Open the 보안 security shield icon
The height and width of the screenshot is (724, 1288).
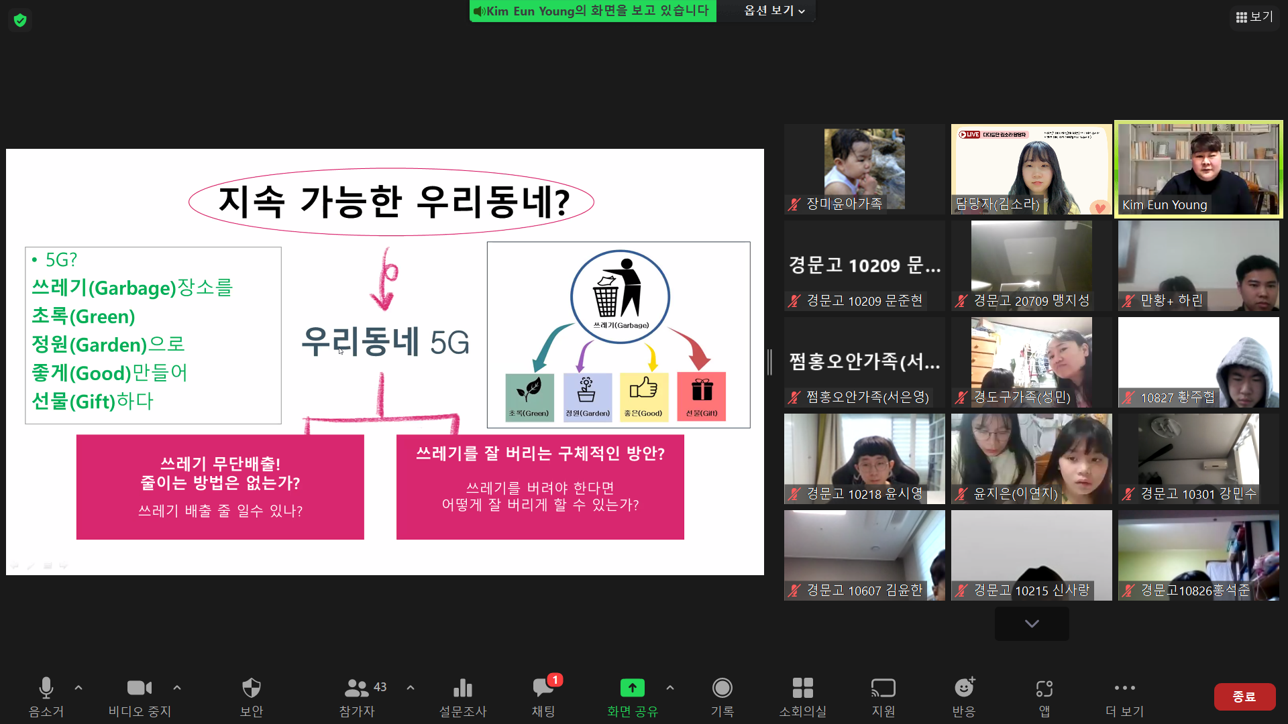pos(251,688)
